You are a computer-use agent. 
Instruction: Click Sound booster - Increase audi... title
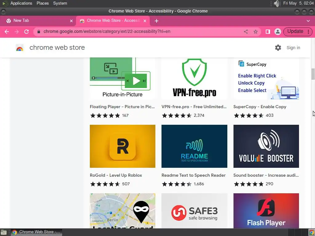coord(266,175)
